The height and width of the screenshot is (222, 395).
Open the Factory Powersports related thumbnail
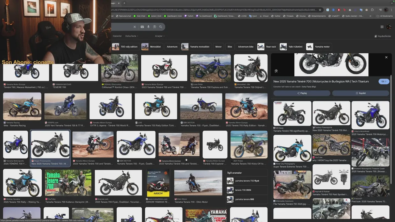[331, 113]
